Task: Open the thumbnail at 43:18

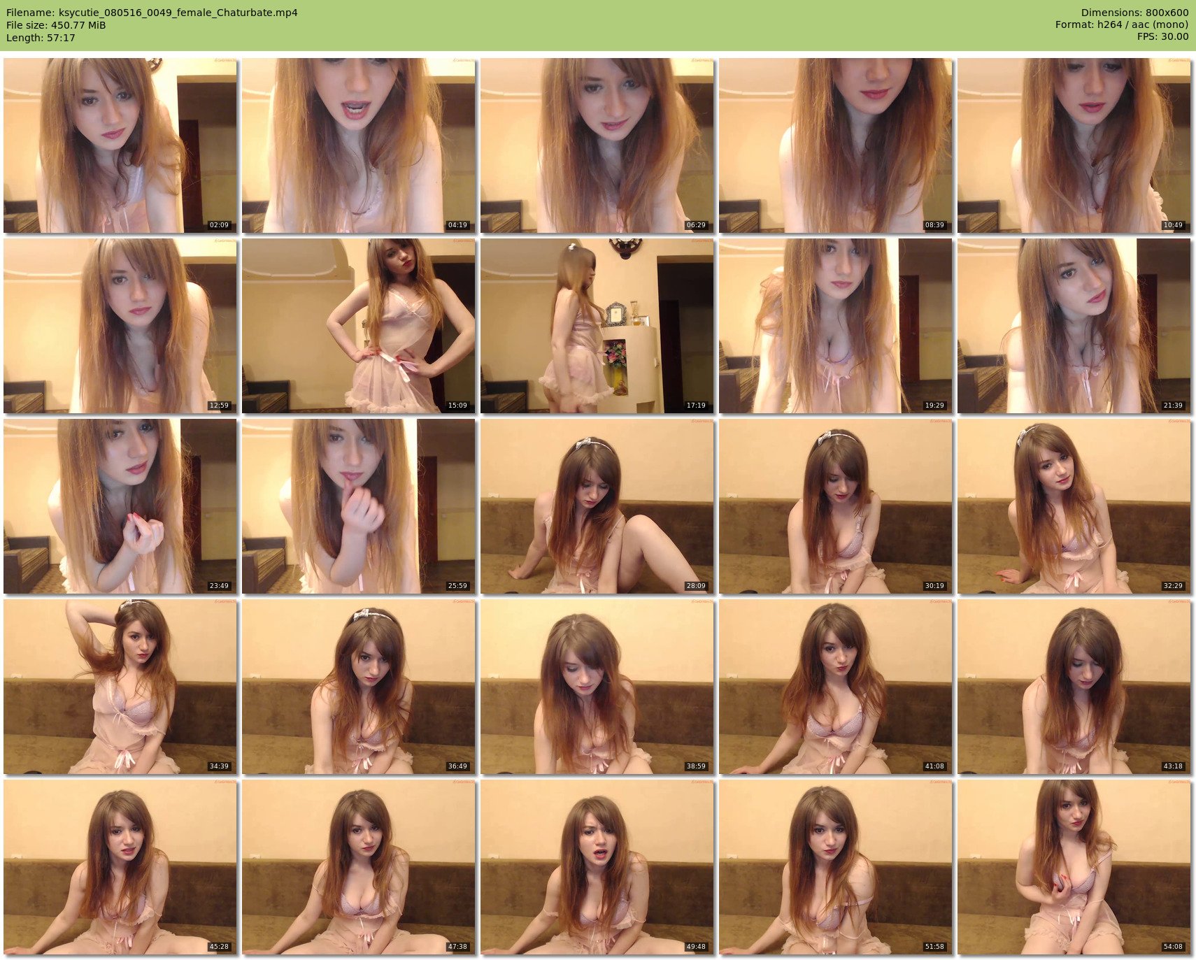Action: tap(1074, 687)
